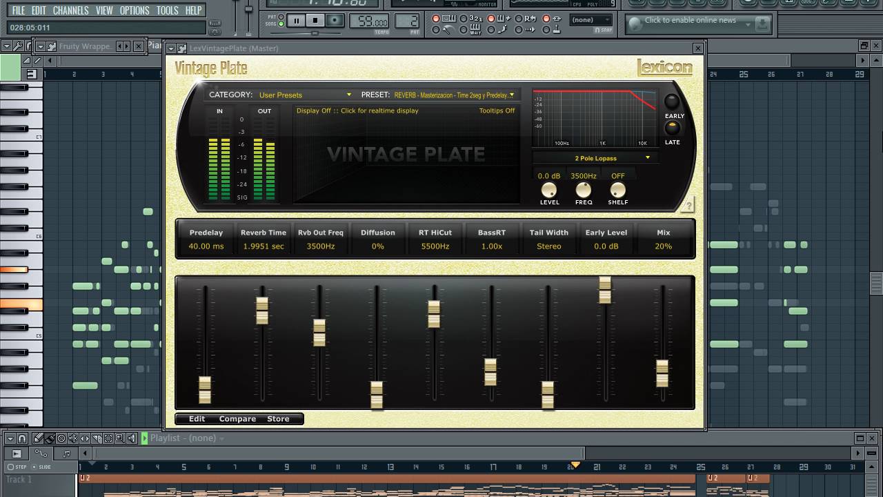Open the HELP menu
The image size is (883, 497).
pyautogui.click(x=194, y=10)
